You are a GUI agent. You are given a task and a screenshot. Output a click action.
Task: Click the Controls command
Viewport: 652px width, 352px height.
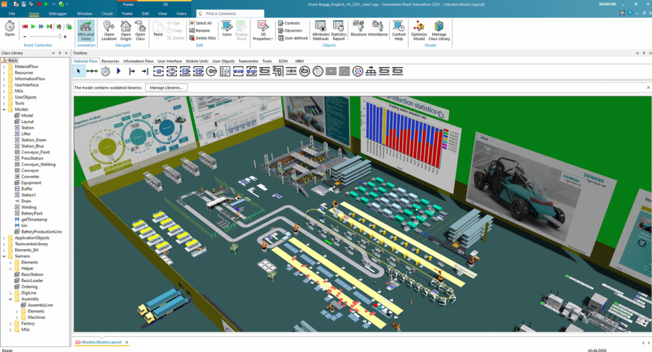click(289, 24)
